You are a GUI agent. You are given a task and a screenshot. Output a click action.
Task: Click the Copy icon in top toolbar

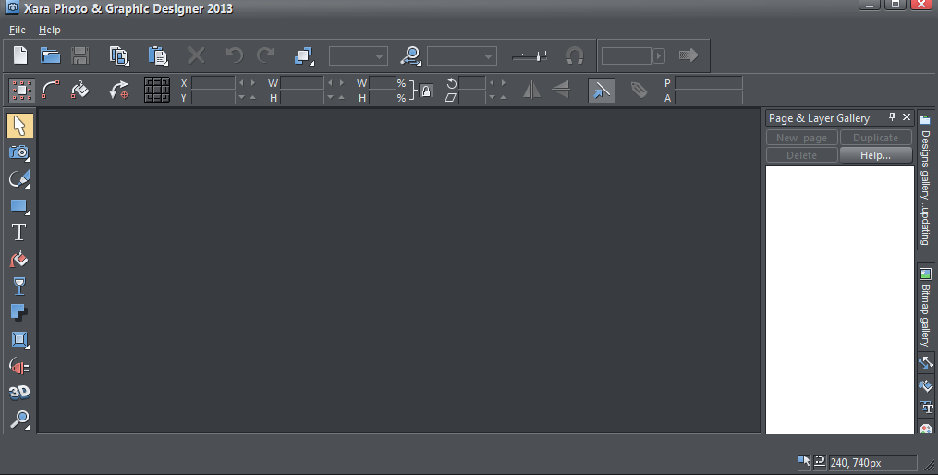tap(119, 55)
